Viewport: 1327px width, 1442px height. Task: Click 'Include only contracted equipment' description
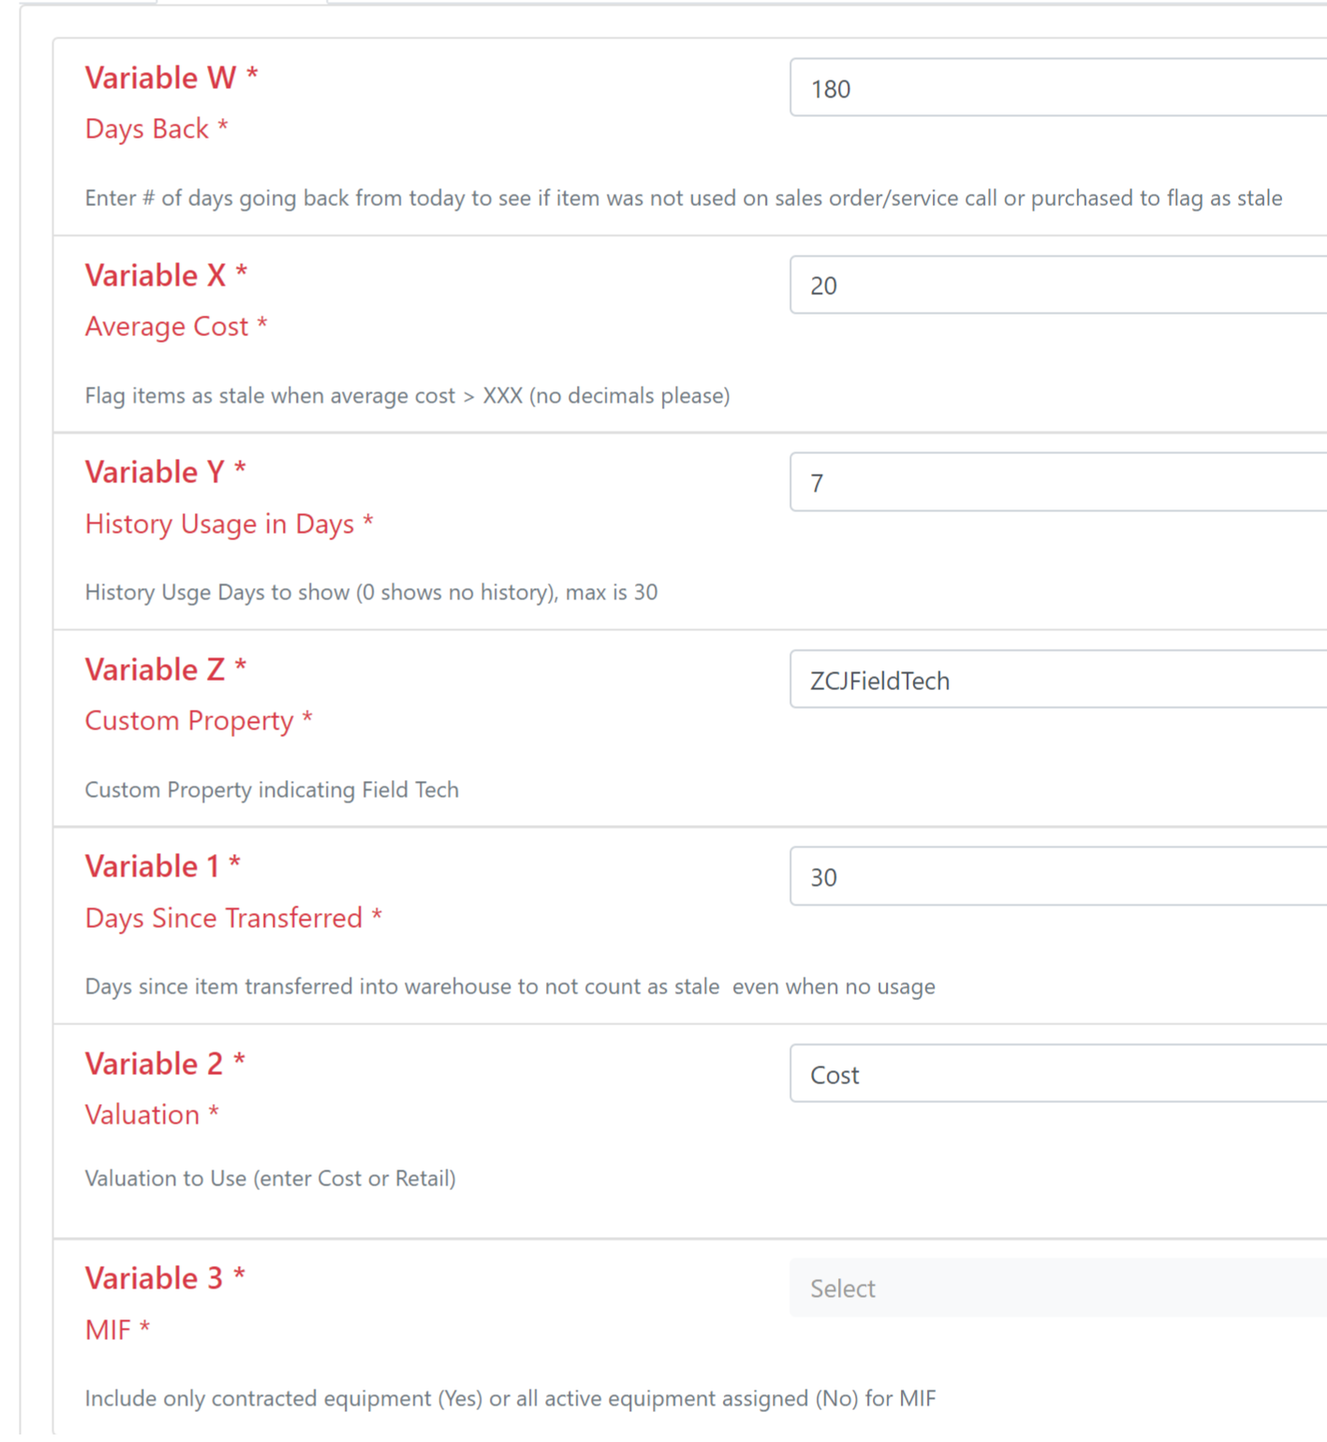click(x=510, y=1399)
